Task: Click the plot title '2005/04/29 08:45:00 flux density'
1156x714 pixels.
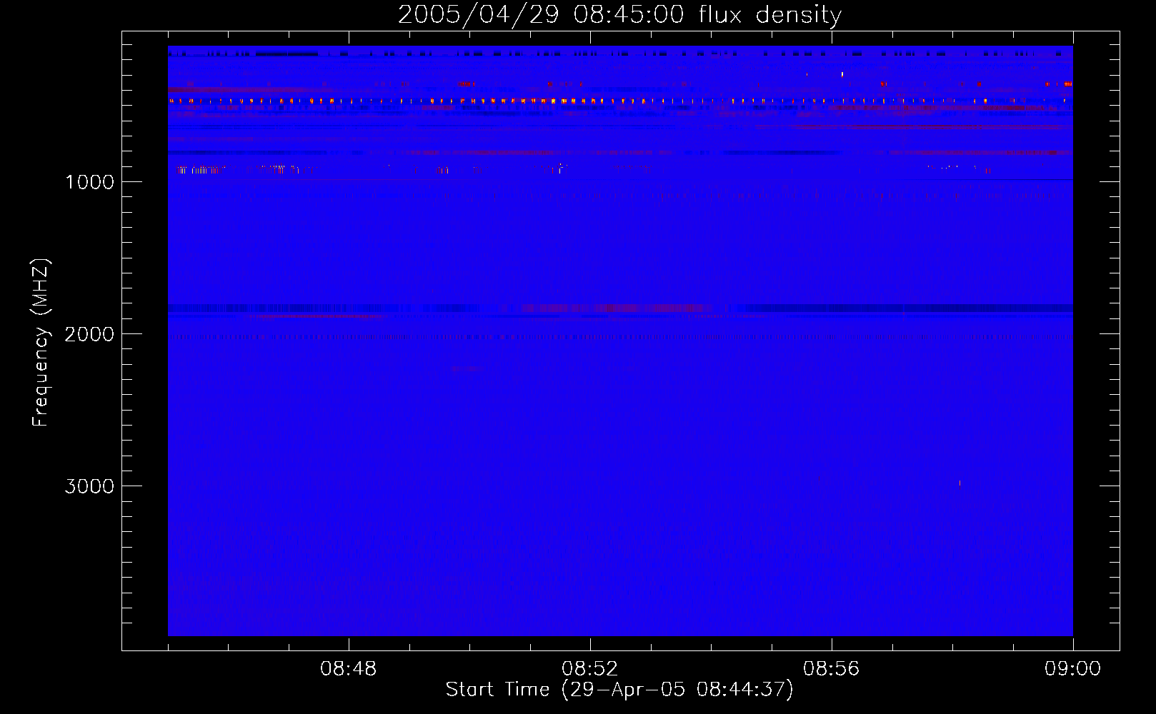Action: click(x=619, y=14)
